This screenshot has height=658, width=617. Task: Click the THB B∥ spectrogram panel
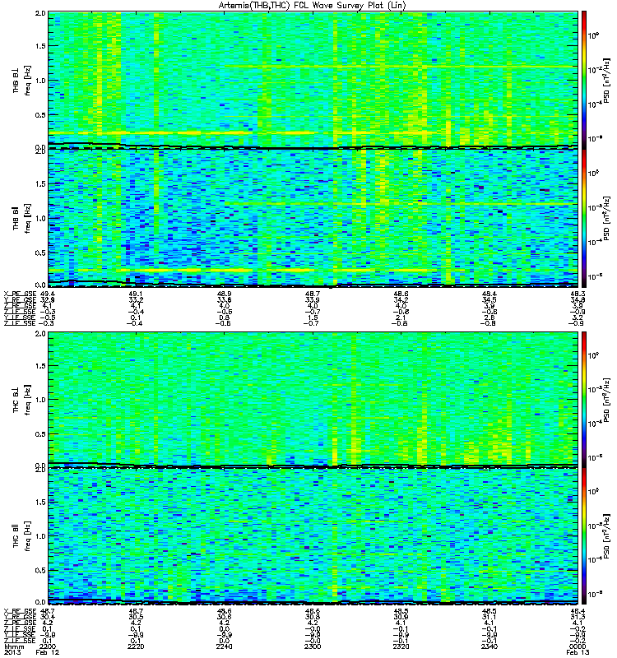coord(313,218)
